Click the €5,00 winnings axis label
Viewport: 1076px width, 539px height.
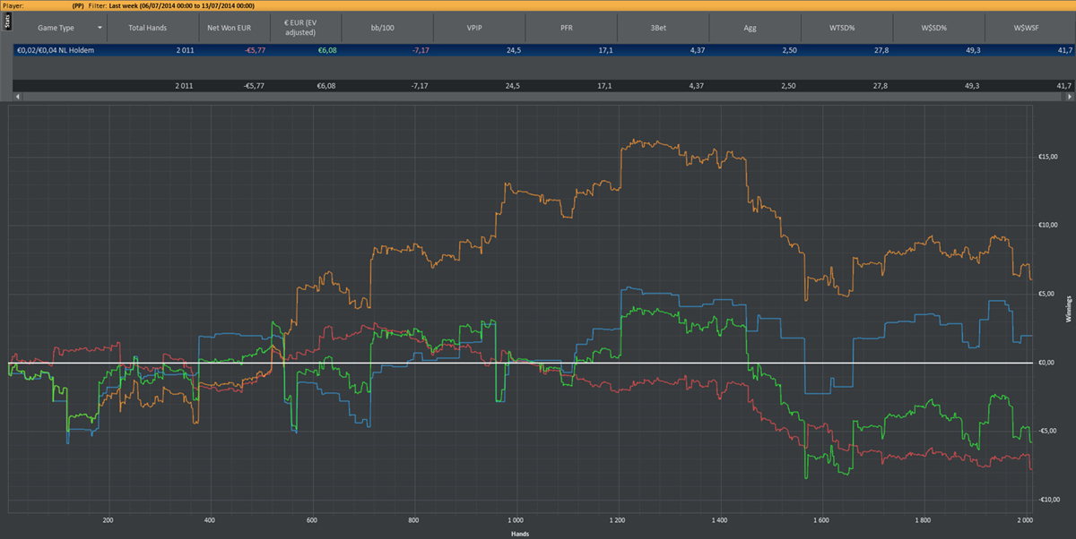(1046, 294)
